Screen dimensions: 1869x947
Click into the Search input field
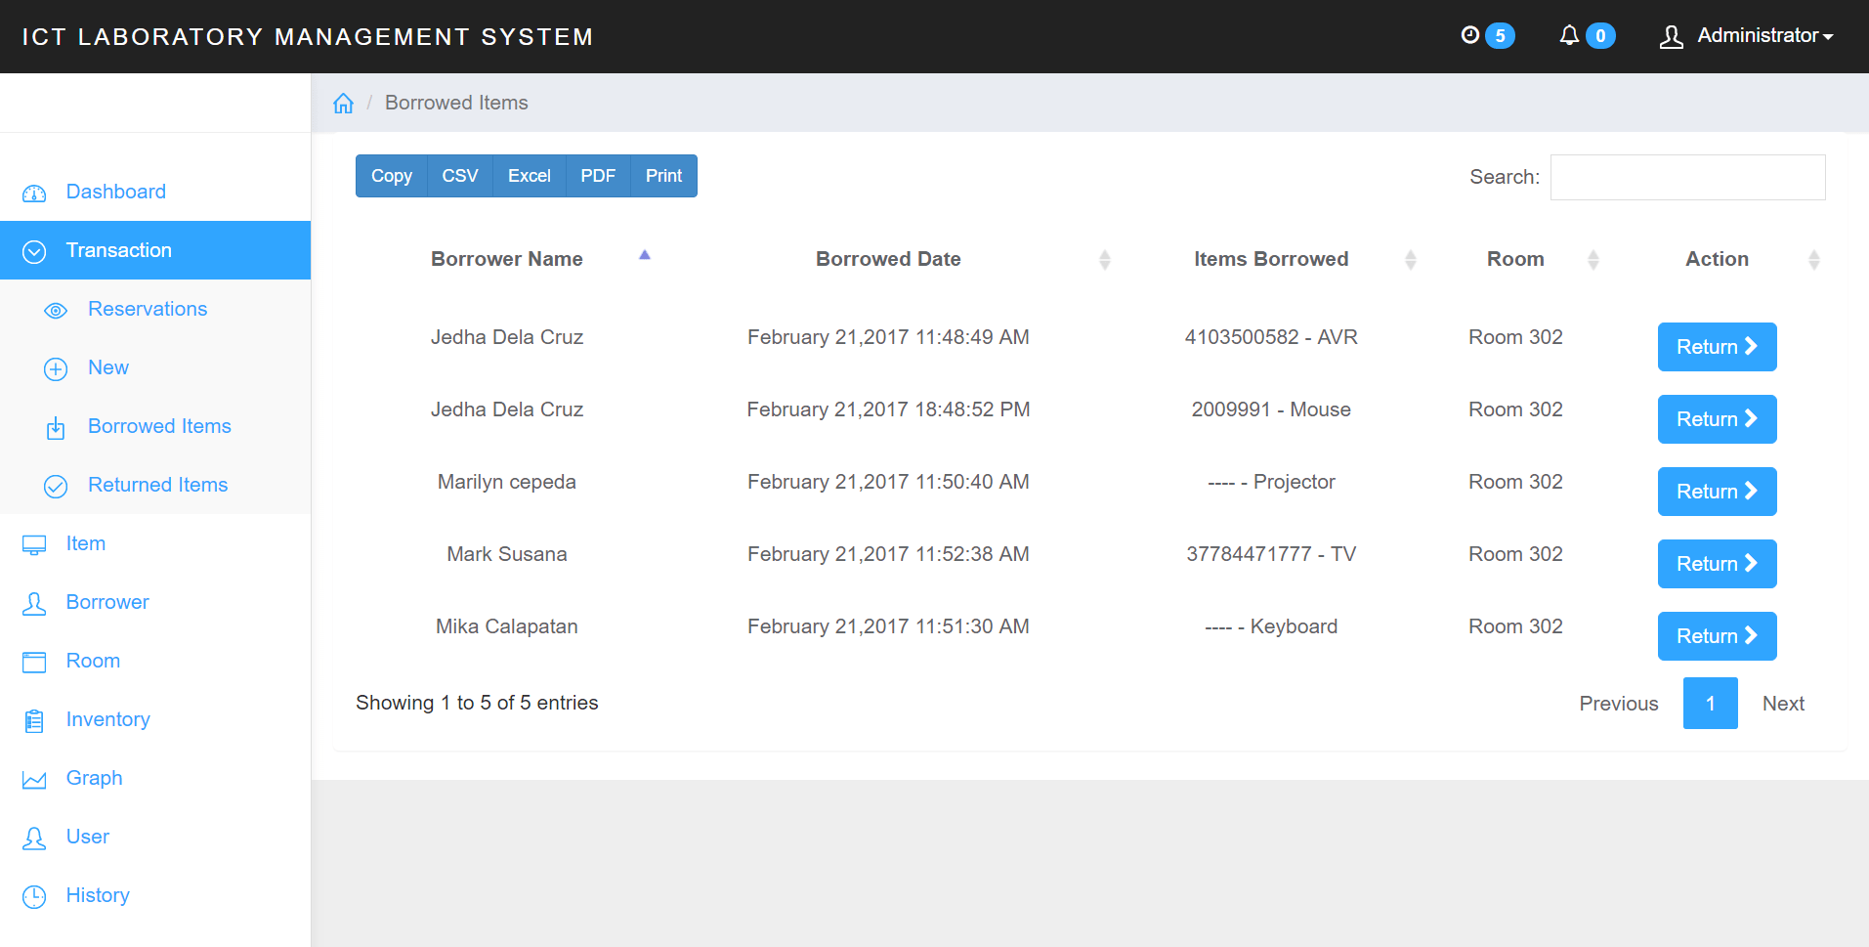(1687, 177)
